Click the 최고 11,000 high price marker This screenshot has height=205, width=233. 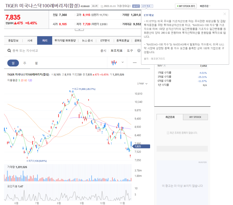click(84, 89)
